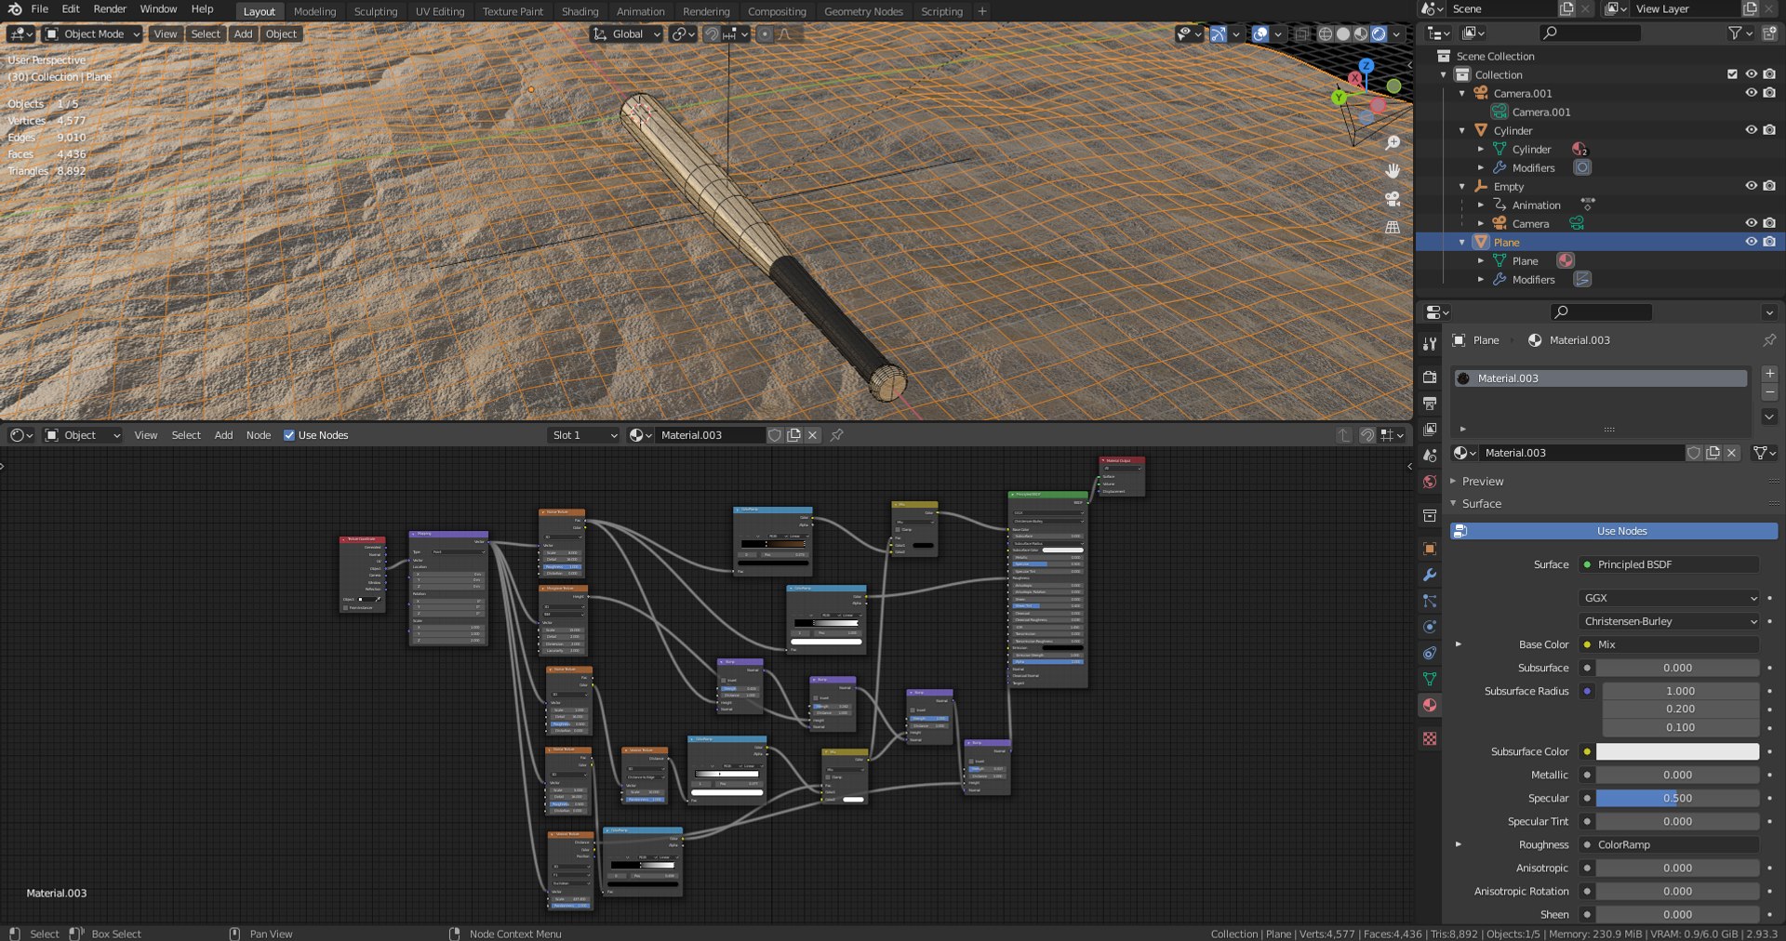
Task: Toggle viewport snapping magnet
Action: [712, 33]
